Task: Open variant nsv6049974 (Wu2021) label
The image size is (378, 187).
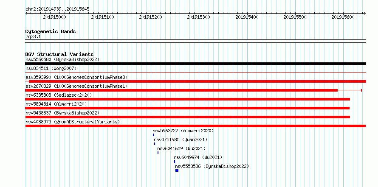Action: [x=198, y=157]
